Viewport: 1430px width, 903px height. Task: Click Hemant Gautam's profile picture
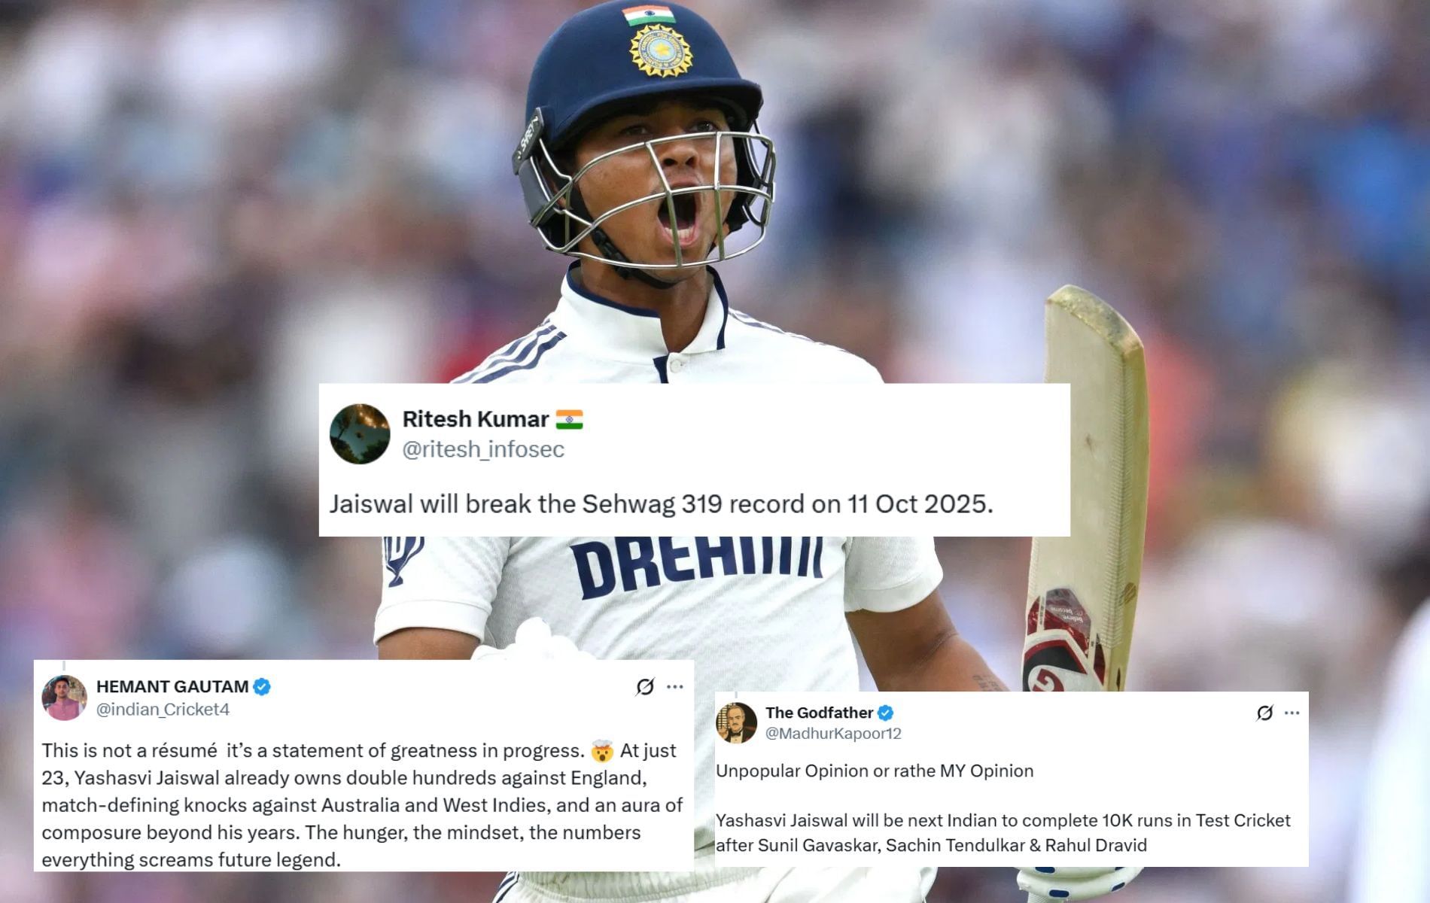click(64, 698)
